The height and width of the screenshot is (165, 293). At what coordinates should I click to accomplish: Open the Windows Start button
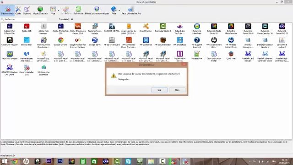[x=4, y=161]
